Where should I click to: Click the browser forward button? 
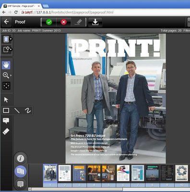pos(10,12)
